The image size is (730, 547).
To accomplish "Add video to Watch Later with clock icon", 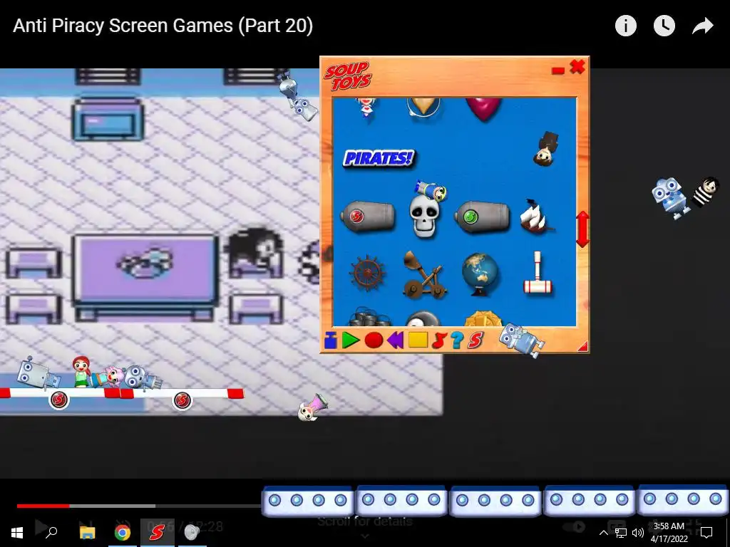I will coord(664,26).
